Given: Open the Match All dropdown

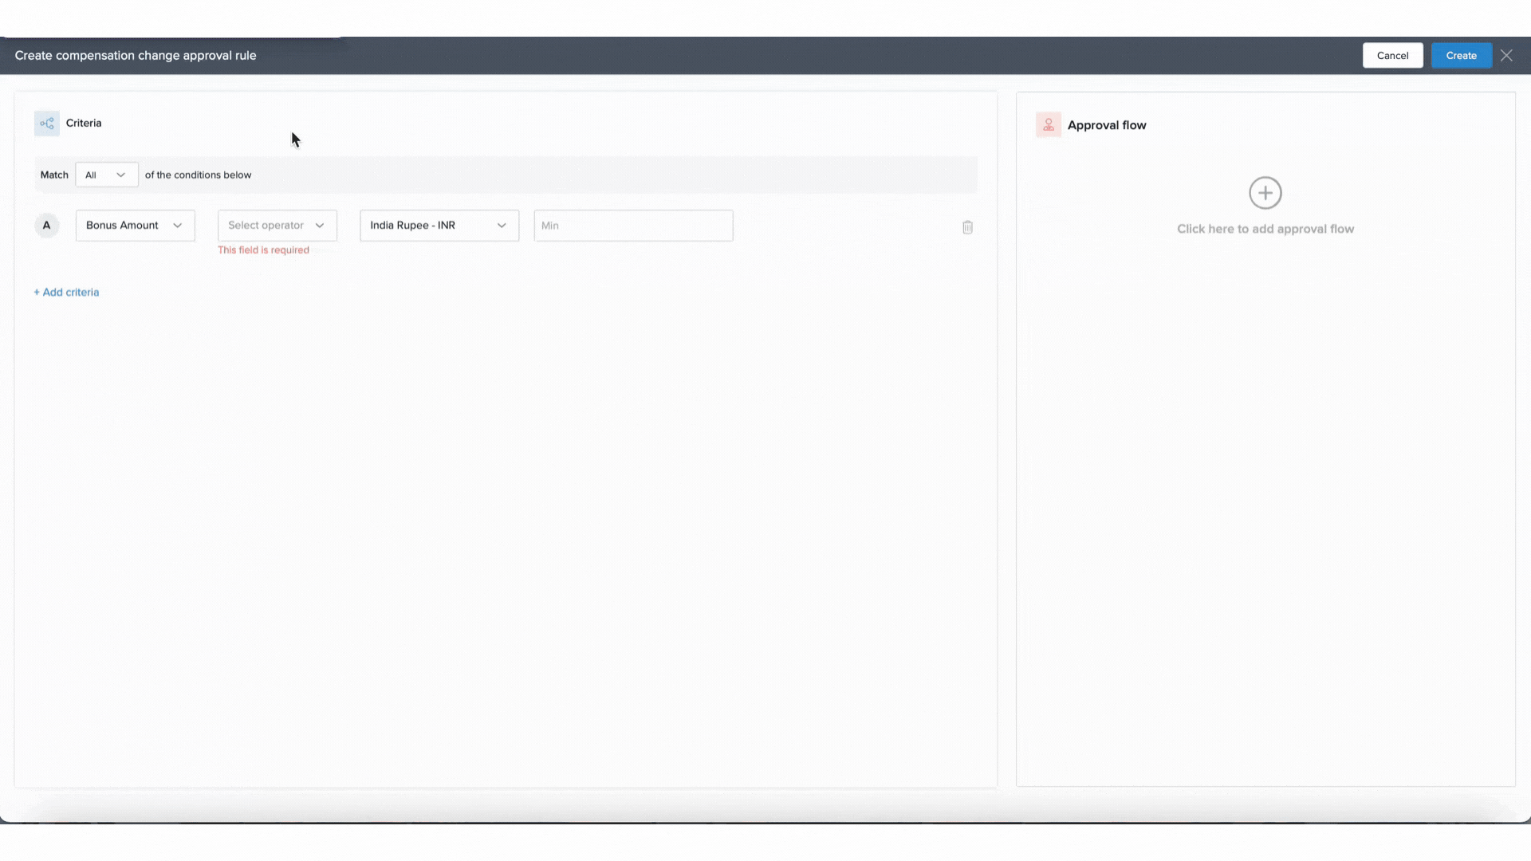Looking at the screenshot, I should coord(106,175).
